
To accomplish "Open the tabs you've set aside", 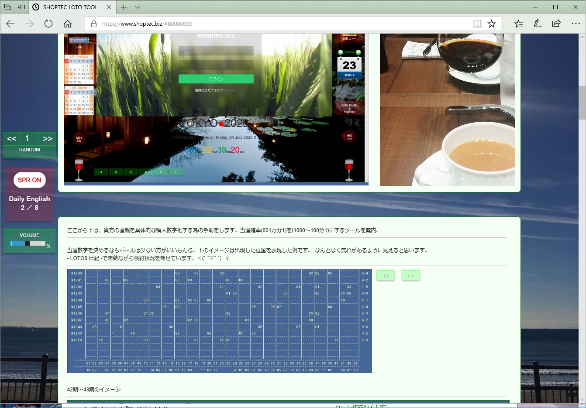I will click(x=7, y=7).
